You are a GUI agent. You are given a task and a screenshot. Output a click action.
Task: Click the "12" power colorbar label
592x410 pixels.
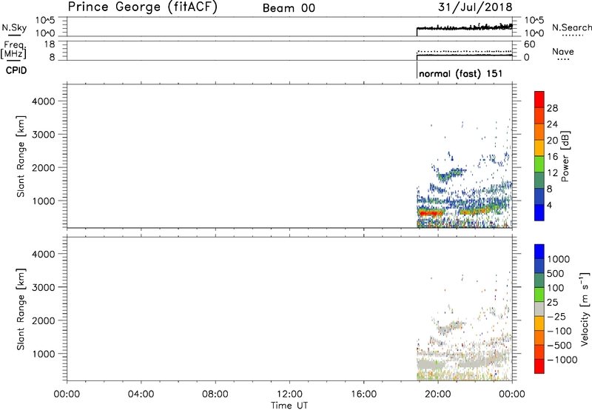click(x=552, y=173)
